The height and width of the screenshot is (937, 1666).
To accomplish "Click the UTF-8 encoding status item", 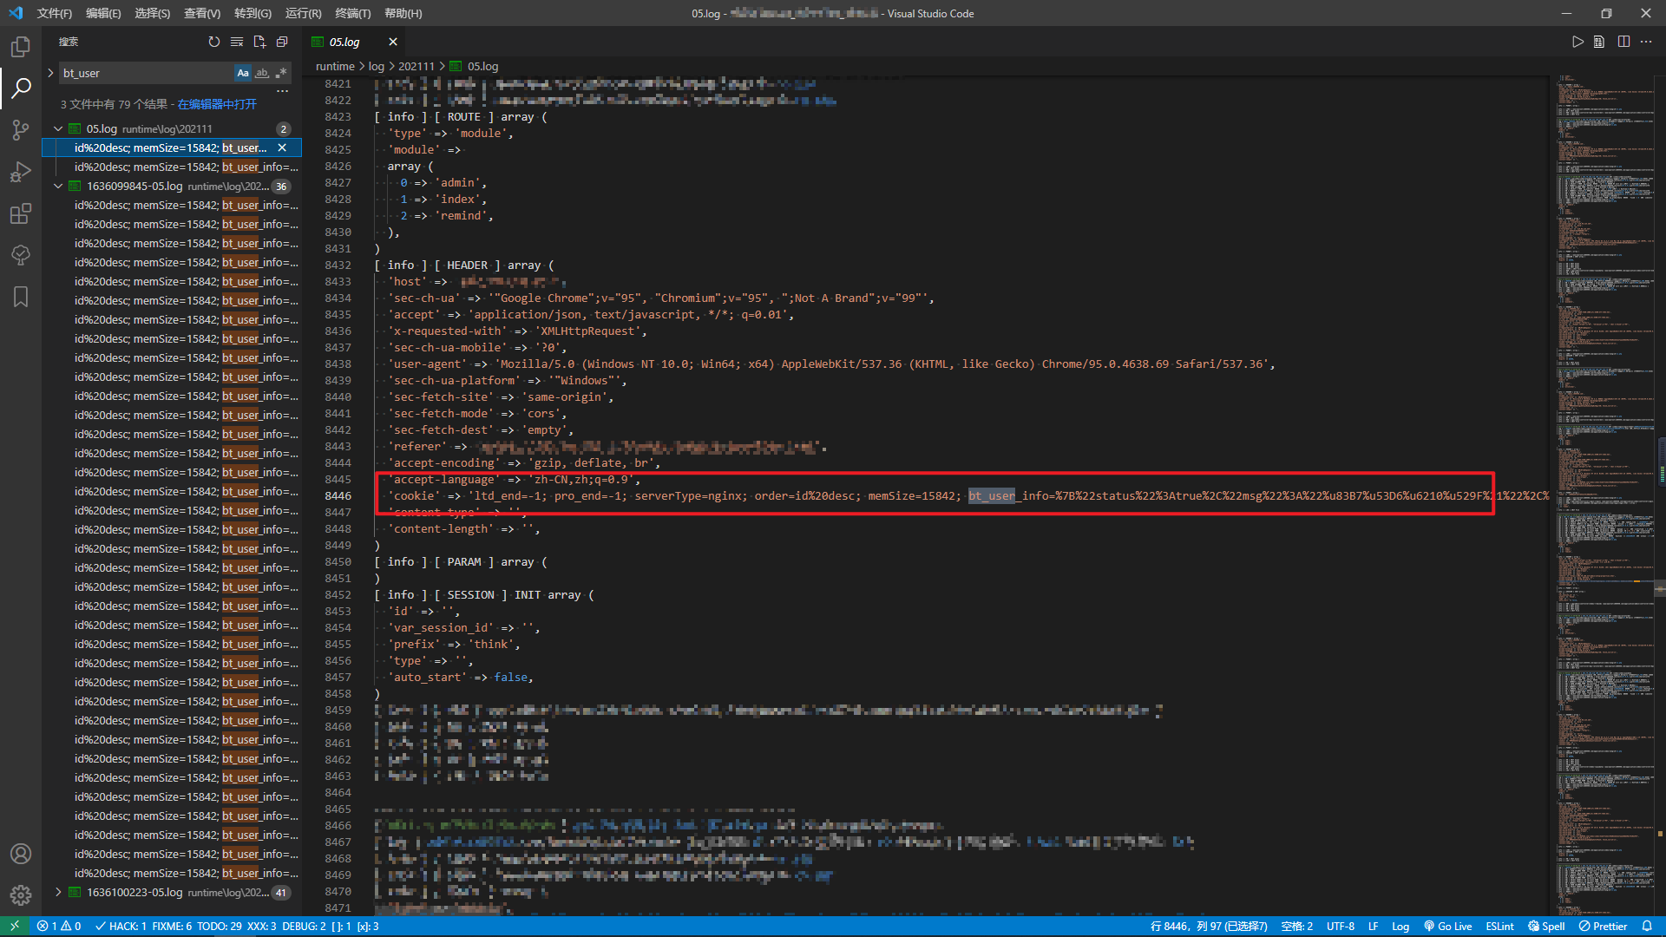I will pyautogui.click(x=1340, y=926).
